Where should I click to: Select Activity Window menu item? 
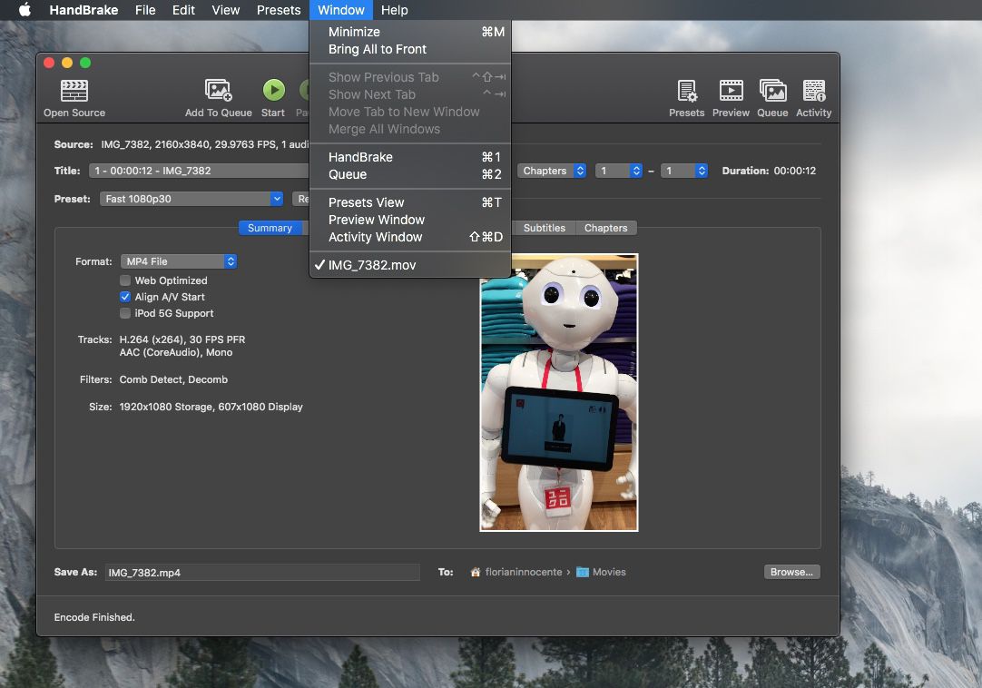tap(410, 238)
